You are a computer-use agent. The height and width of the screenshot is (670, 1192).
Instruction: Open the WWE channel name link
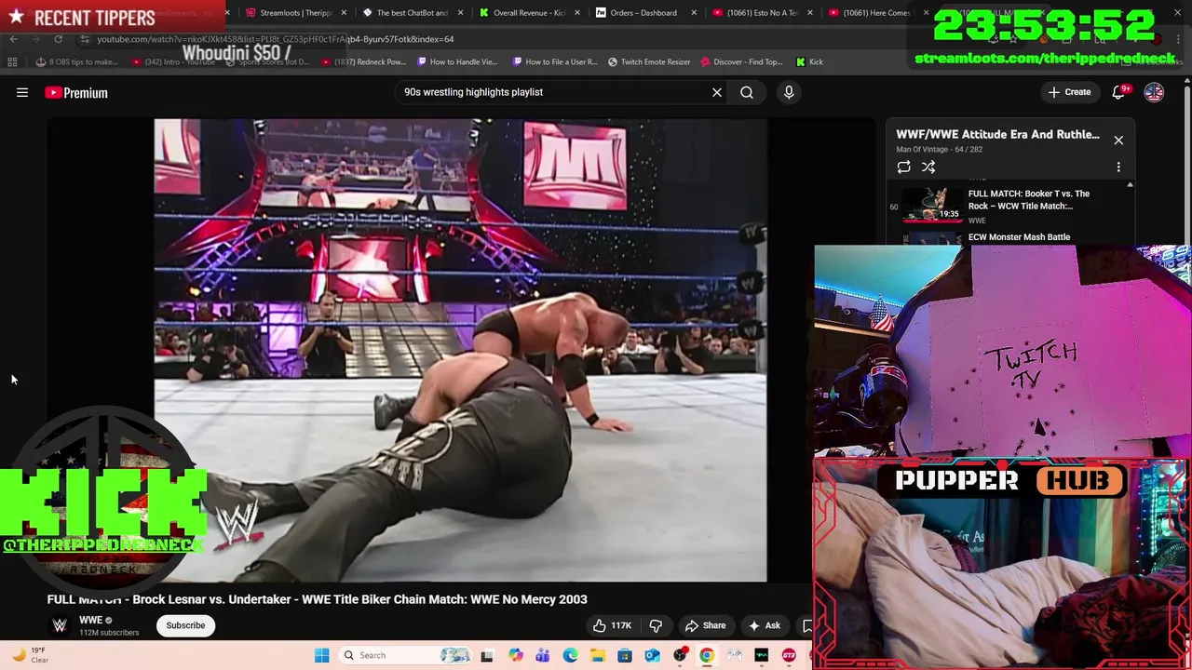pyautogui.click(x=90, y=621)
